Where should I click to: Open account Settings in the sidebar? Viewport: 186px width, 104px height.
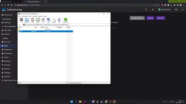pos(6,23)
